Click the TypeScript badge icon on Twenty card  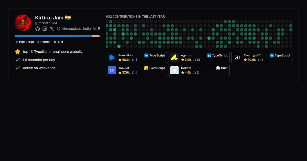point(272,55)
